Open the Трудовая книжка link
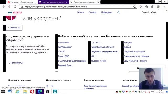168x94 pixels. tap(98, 61)
